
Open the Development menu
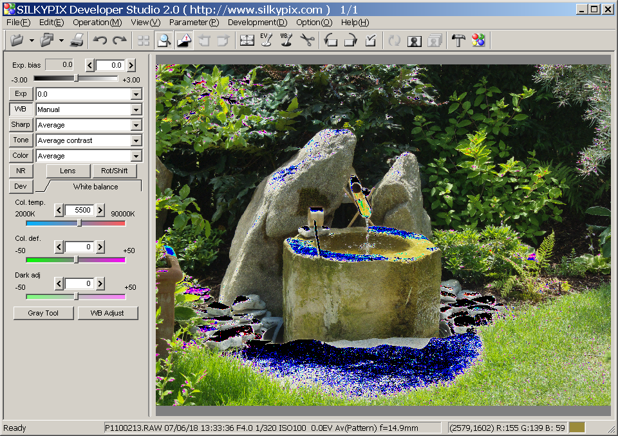(x=257, y=23)
